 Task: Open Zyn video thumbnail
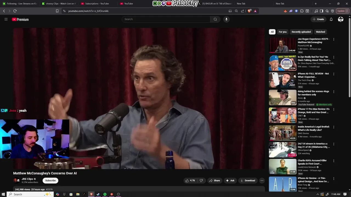coord(282,63)
